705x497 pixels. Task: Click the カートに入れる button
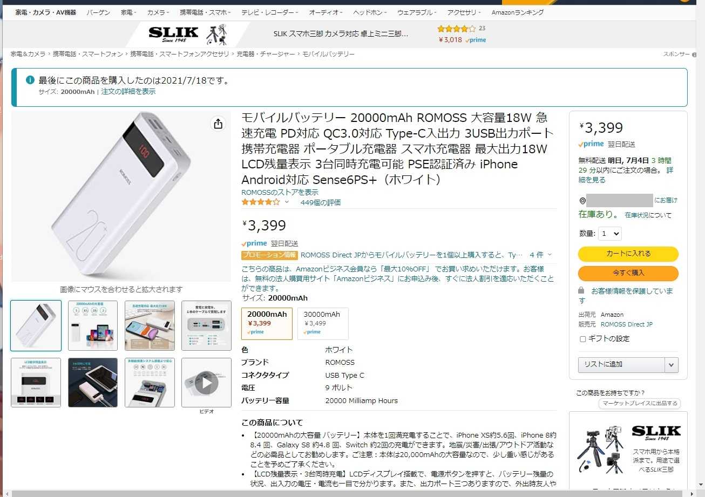tap(628, 254)
